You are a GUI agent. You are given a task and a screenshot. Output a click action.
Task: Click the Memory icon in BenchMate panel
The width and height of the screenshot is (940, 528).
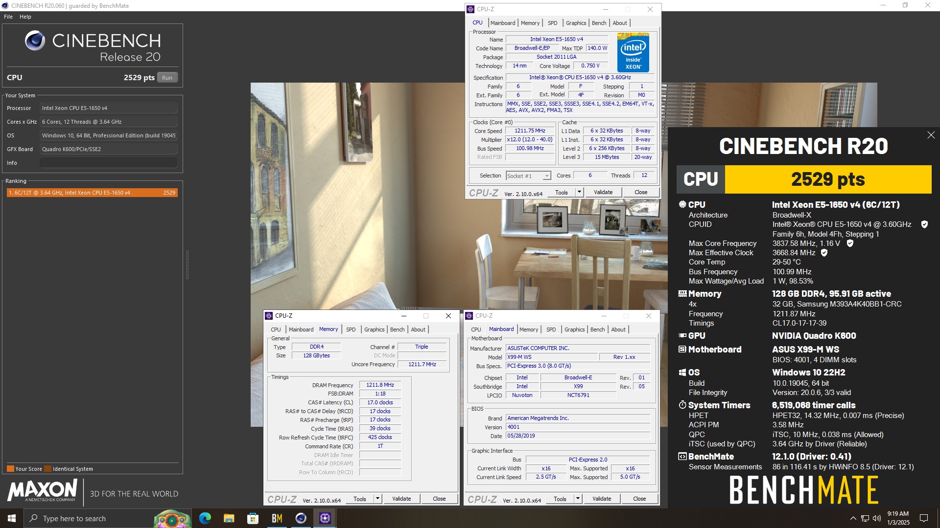click(682, 294)
